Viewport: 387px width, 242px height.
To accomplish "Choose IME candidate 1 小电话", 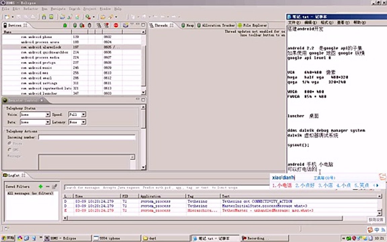I will (282, 186).
